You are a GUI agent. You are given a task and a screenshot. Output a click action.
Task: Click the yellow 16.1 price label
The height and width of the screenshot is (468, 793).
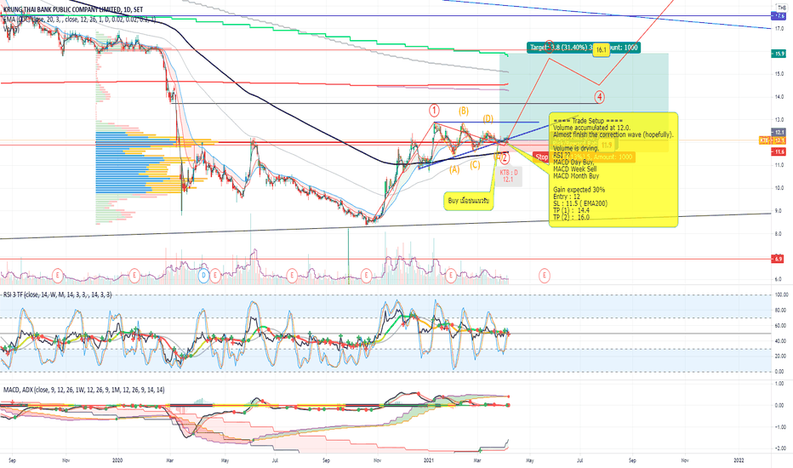(x=601, y=50)
